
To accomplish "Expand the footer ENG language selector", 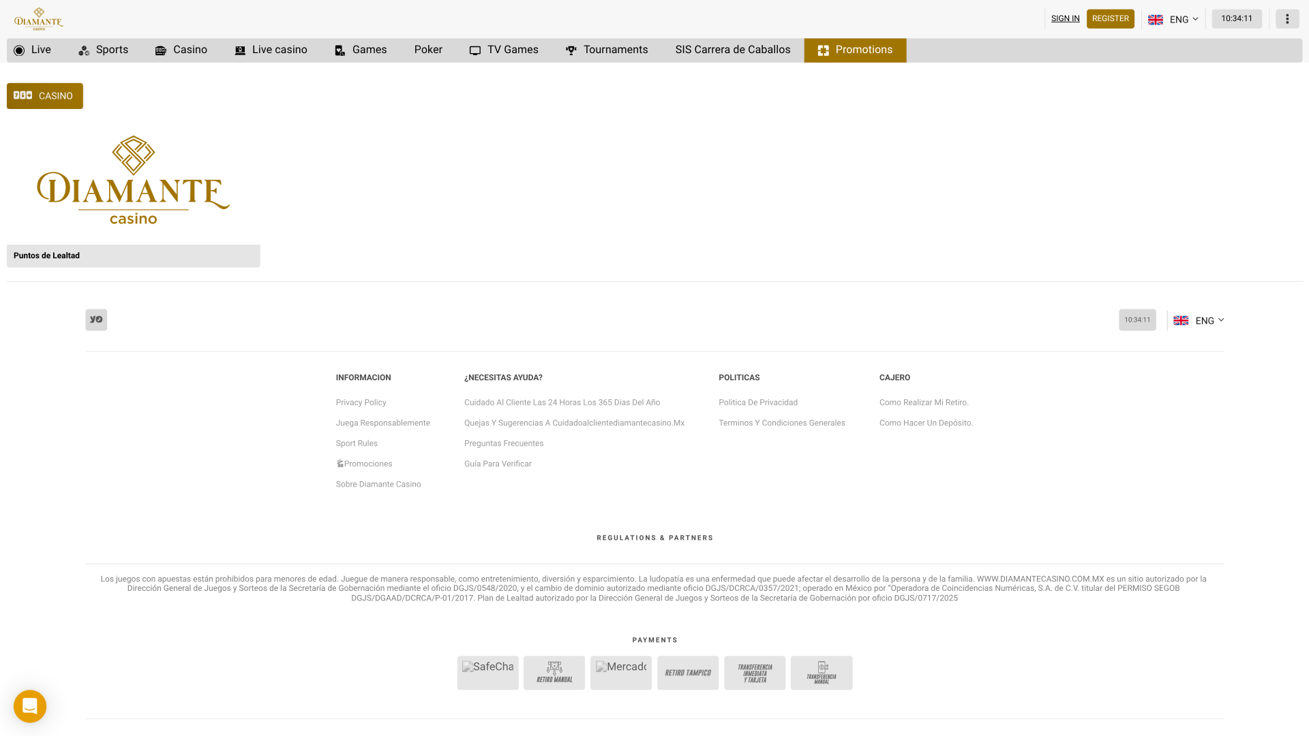I will point(1199,320).
